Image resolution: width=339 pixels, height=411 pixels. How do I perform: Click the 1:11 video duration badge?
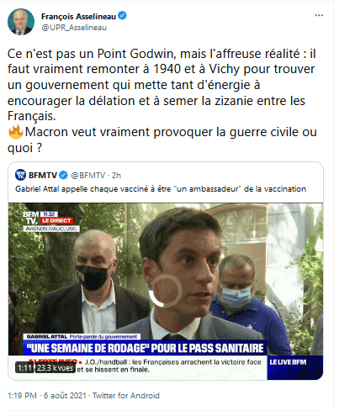[x=24, y=367]
